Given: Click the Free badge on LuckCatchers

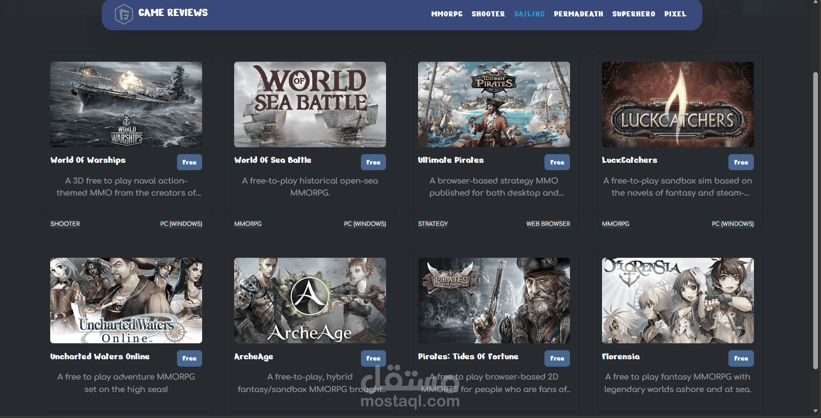Looking at the screenshot, I should click(741, 162).
